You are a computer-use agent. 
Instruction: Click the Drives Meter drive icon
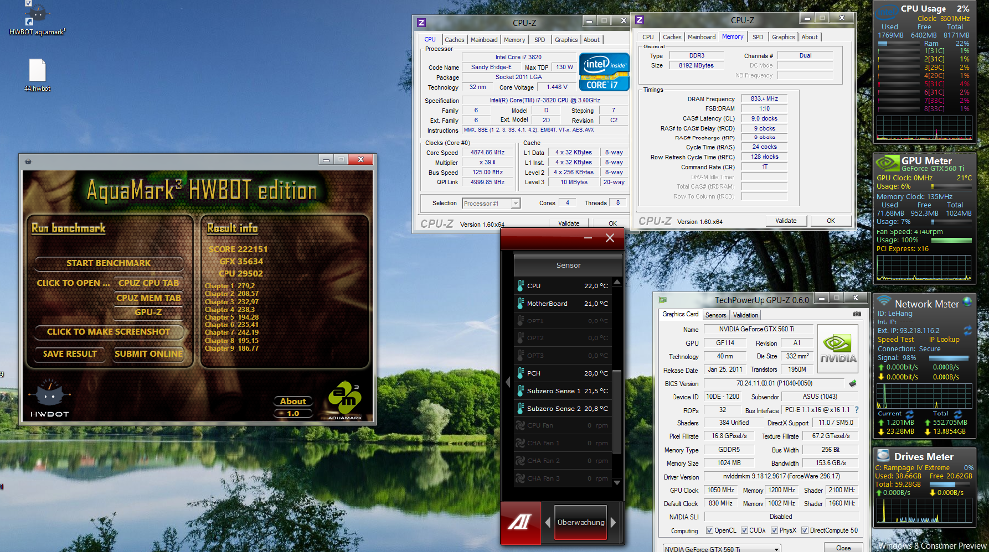(x=883, y=455)
